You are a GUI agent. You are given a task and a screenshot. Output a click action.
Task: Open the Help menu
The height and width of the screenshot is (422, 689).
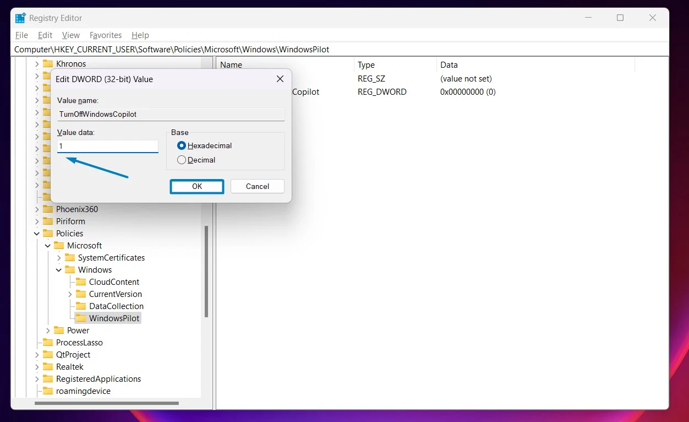[140, 35]
